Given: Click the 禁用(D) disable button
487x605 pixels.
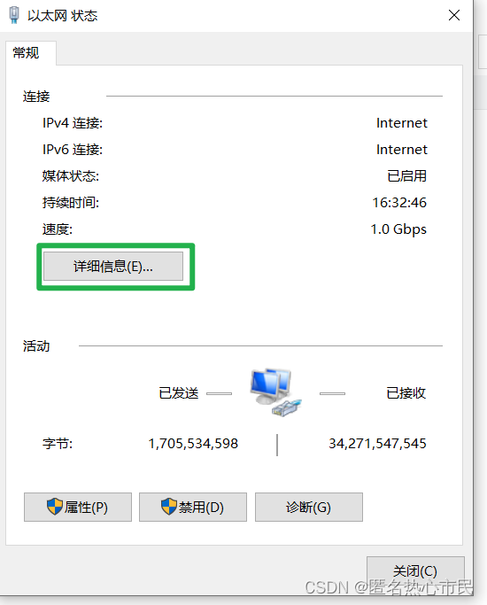Looking at the screenshot, I should [x=193, y=507].
